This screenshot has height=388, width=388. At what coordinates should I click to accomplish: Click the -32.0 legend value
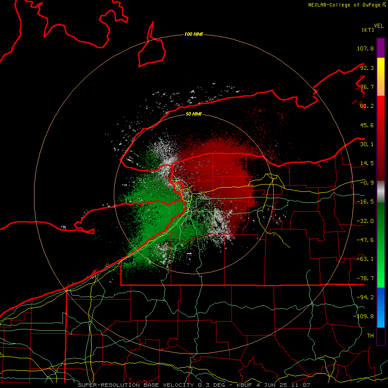coord(365,221)
